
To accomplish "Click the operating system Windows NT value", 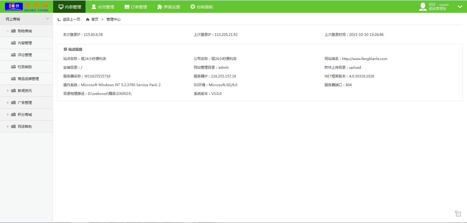I will [121, 85].
